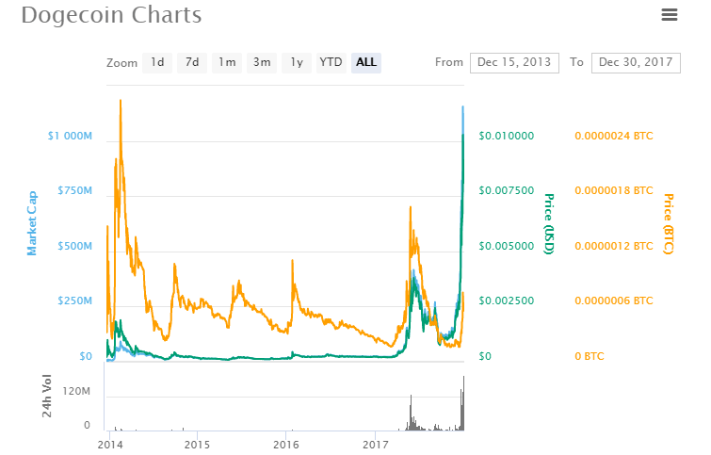Click the 2014 x-axis label
The height and width of the screenshot is (455, 711).
coord(110,445)
